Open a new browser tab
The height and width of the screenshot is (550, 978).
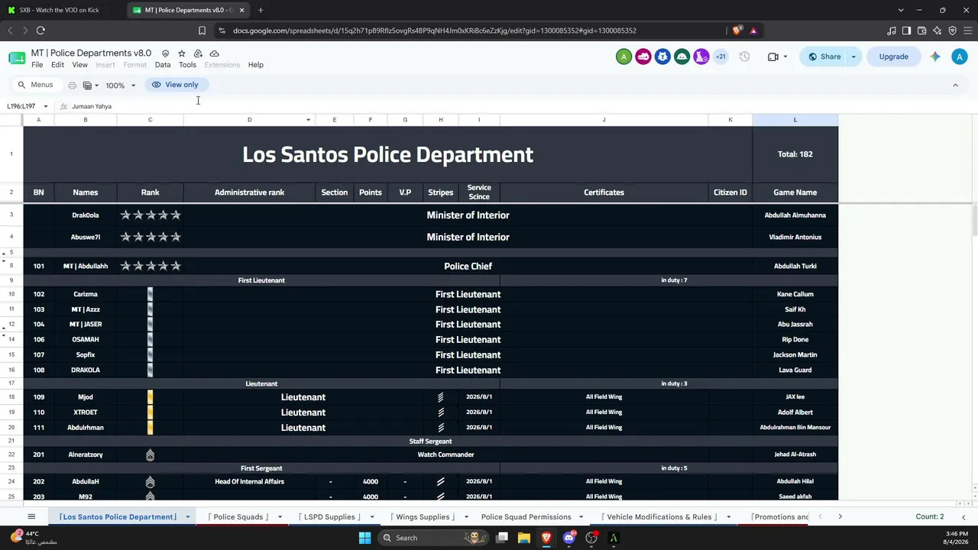click(x=261, y=10)
